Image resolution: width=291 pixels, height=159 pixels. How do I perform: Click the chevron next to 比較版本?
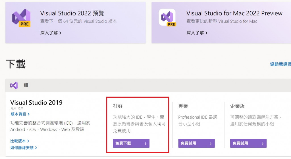28,141
